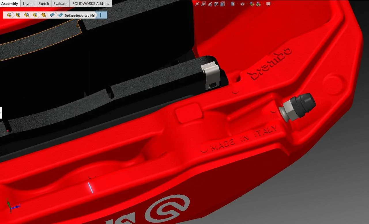
Task: Expand the View Orientation dropdown arrow
Action: pos(227,4)
